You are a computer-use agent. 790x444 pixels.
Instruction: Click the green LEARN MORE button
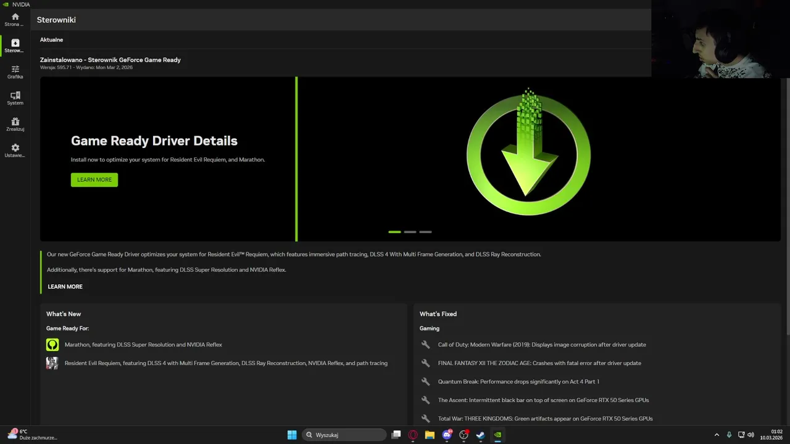94,179
